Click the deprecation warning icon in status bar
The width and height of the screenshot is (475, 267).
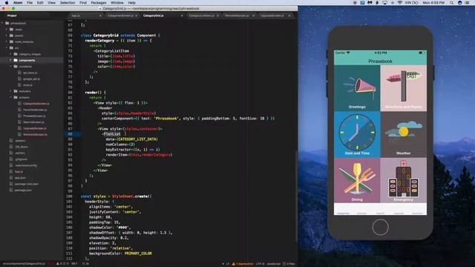(x=234, y=264)
